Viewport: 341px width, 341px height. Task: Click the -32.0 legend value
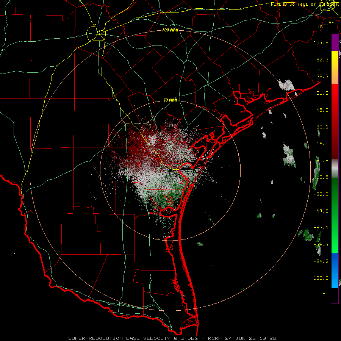pos(321,194)
